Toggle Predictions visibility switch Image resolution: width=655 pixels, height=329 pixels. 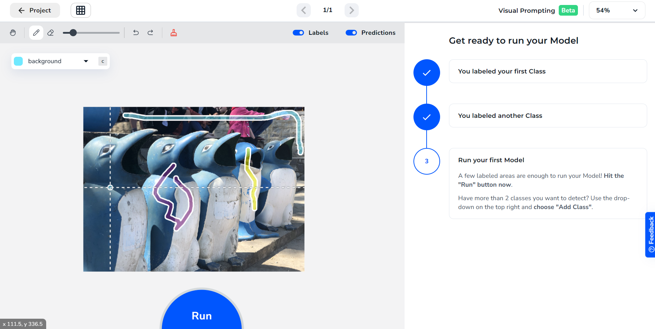point(351,33)
